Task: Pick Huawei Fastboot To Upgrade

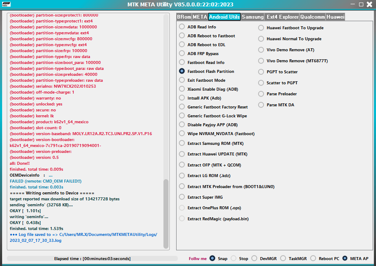Action: 261,28
